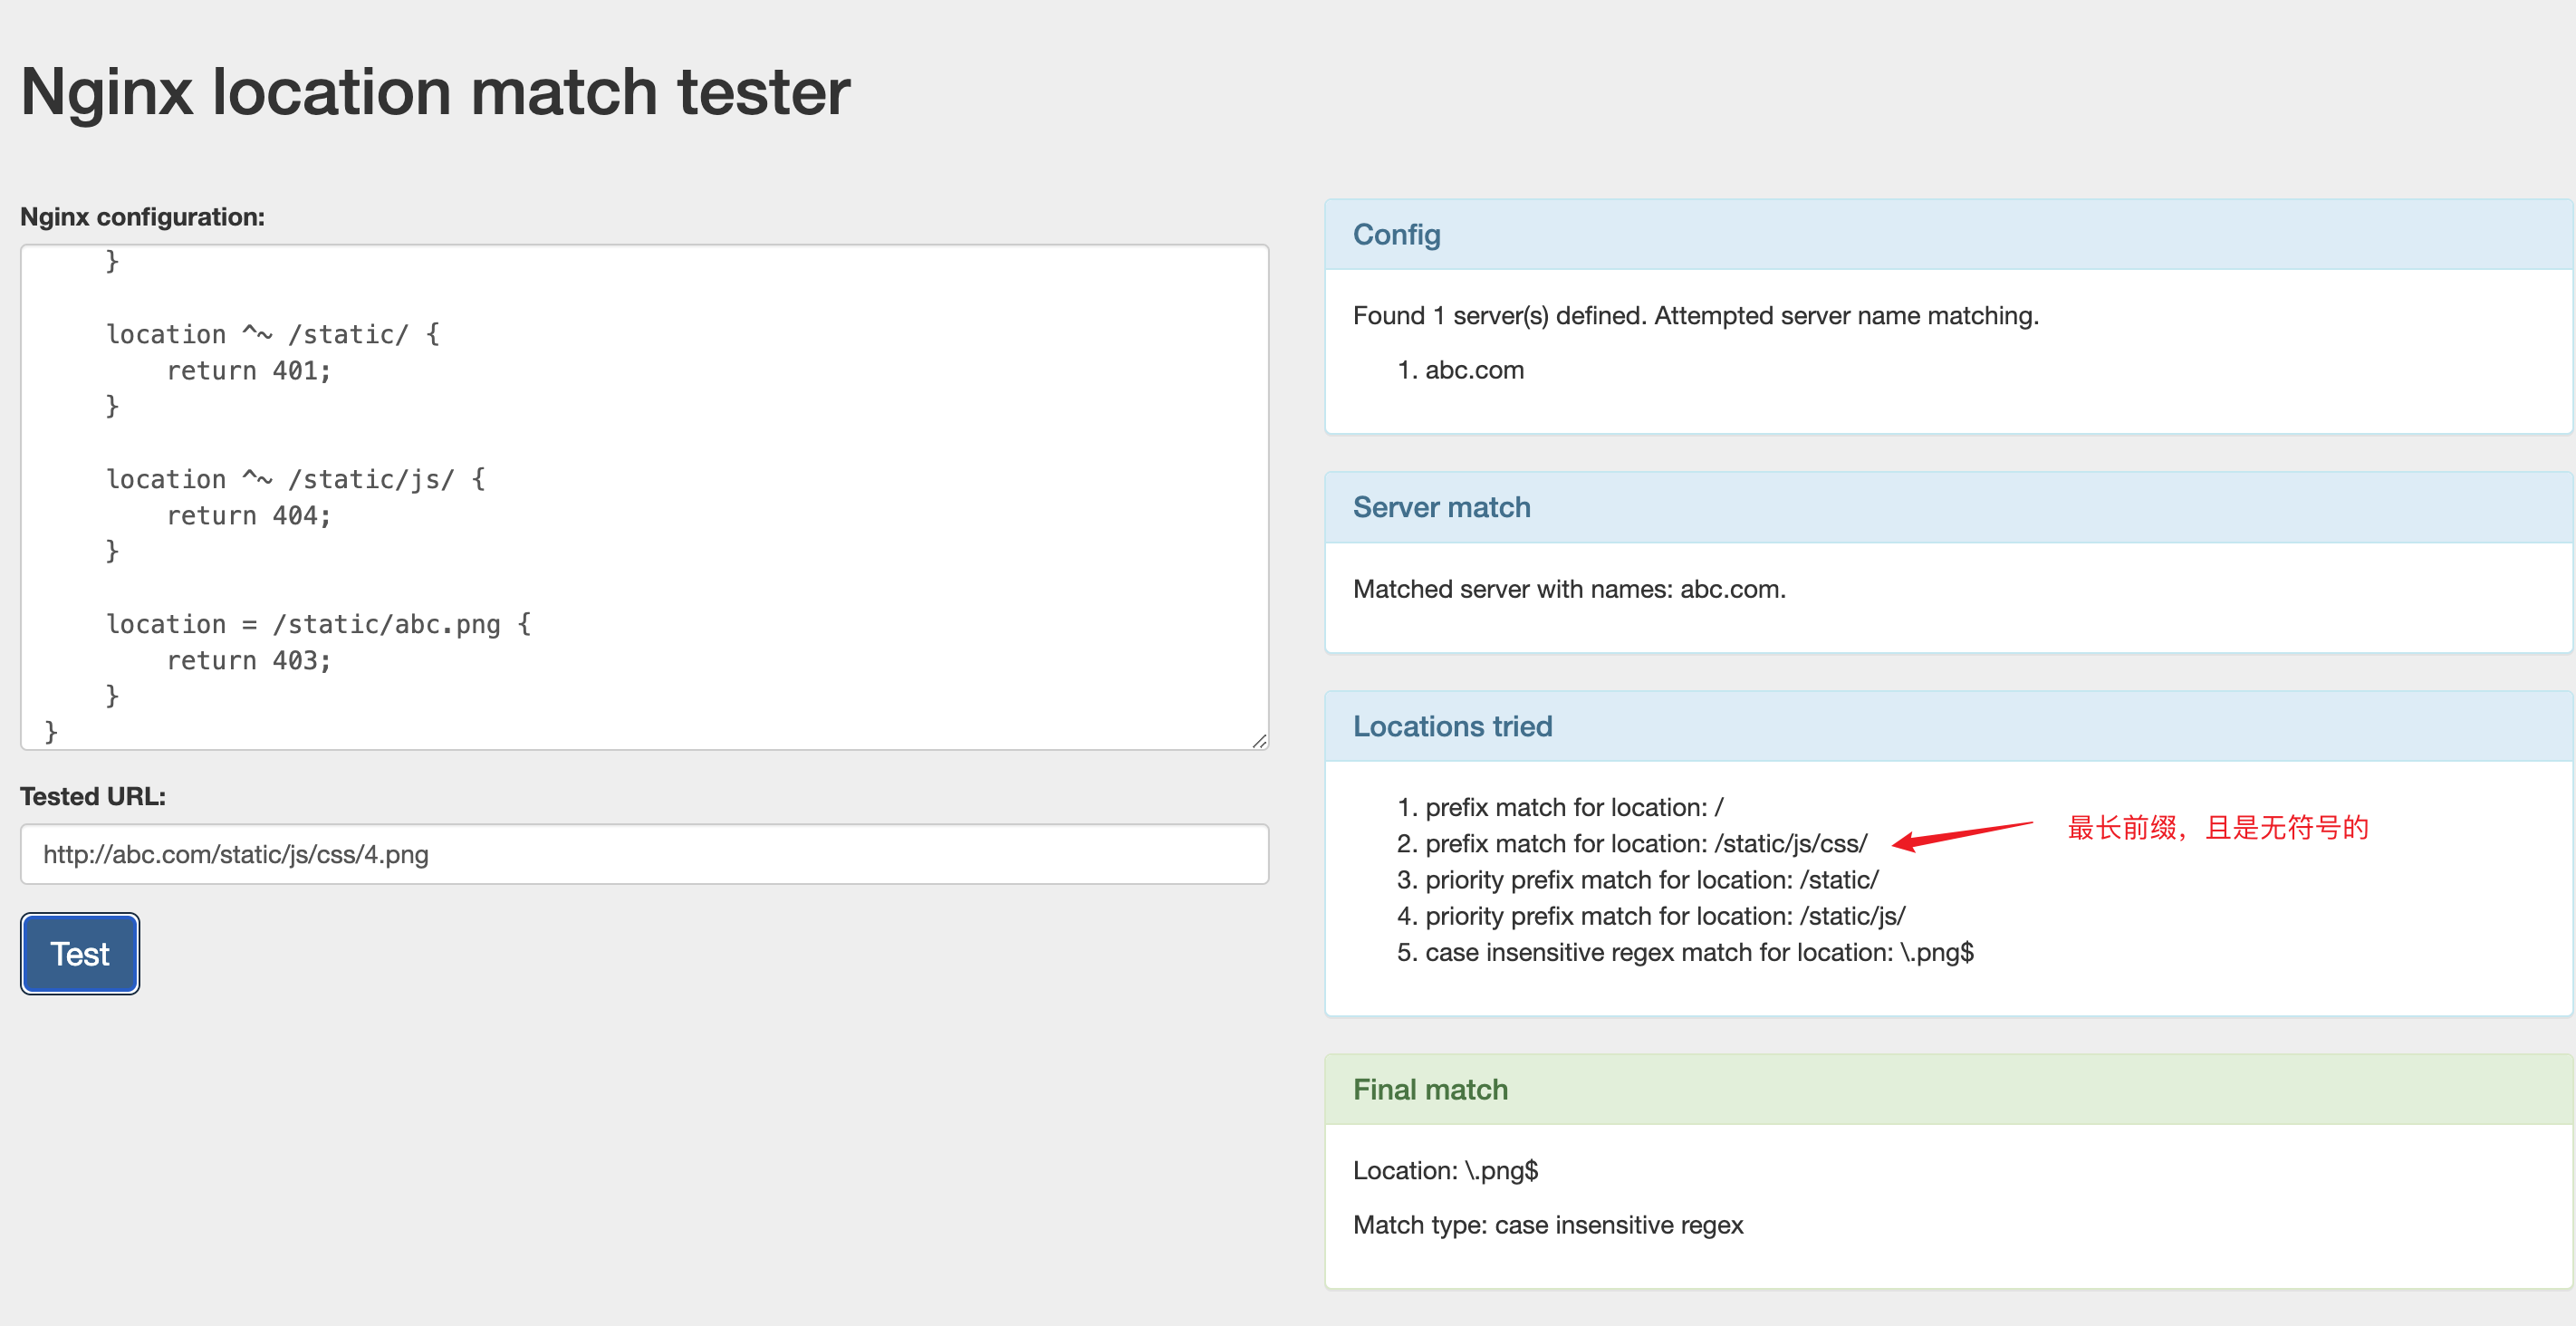Click the Nginx location match tester title
Screen dimensions: 2576x1326
point(435,92)
